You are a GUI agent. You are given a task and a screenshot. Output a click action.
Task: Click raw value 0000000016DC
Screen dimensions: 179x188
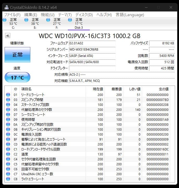pyautogui.click(x=157, y=149)
